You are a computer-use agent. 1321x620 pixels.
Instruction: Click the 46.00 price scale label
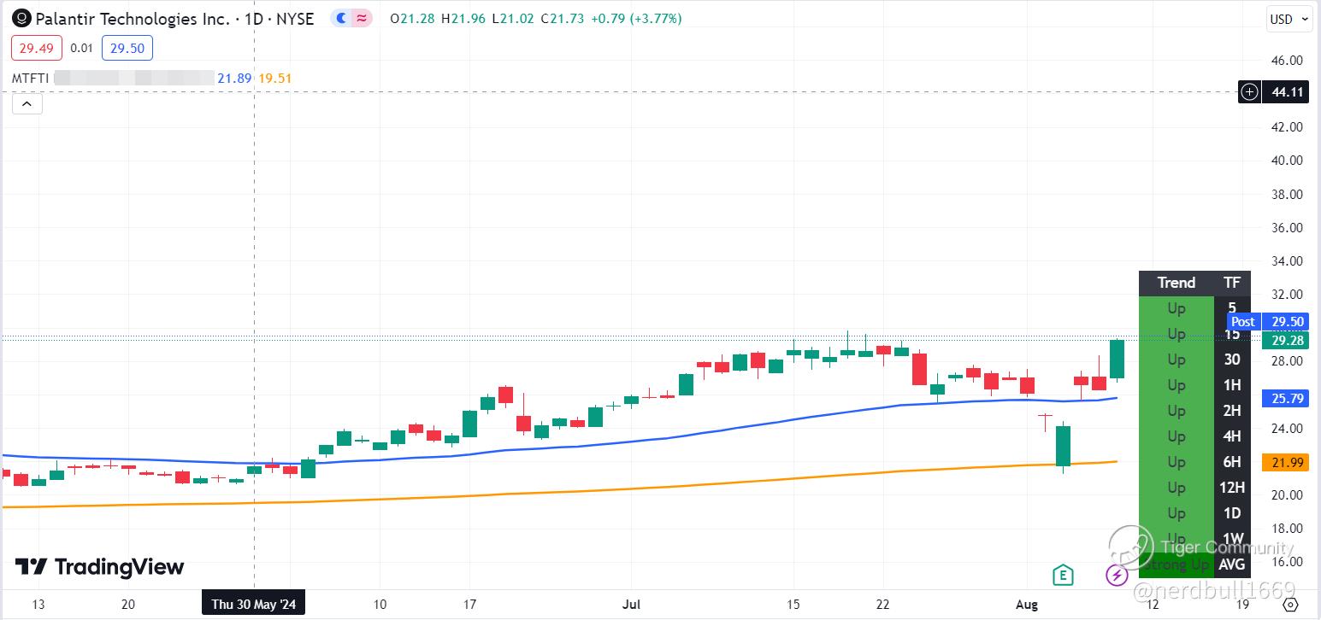pos(1286,61)
